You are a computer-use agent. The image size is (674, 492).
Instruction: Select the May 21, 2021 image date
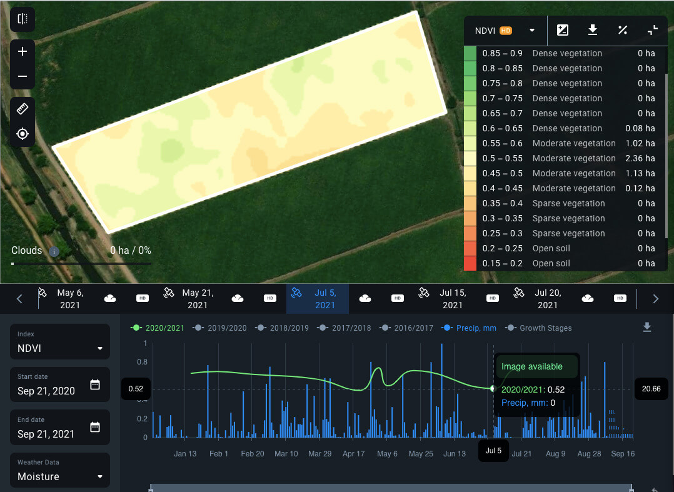click(198, 299)
